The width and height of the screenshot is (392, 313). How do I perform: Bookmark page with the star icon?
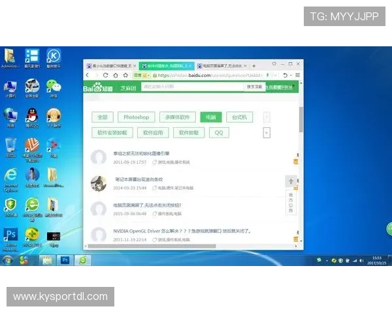pyautogui.click(x=125, y=75)
